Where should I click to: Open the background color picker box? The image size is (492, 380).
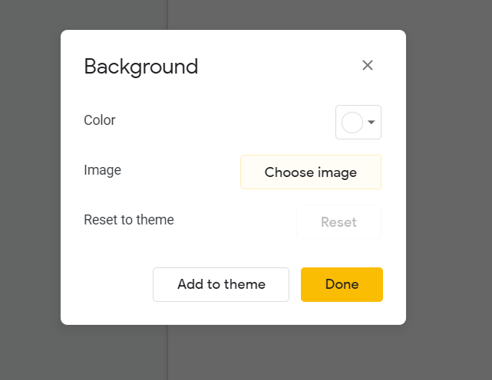[x=358, y=122]
